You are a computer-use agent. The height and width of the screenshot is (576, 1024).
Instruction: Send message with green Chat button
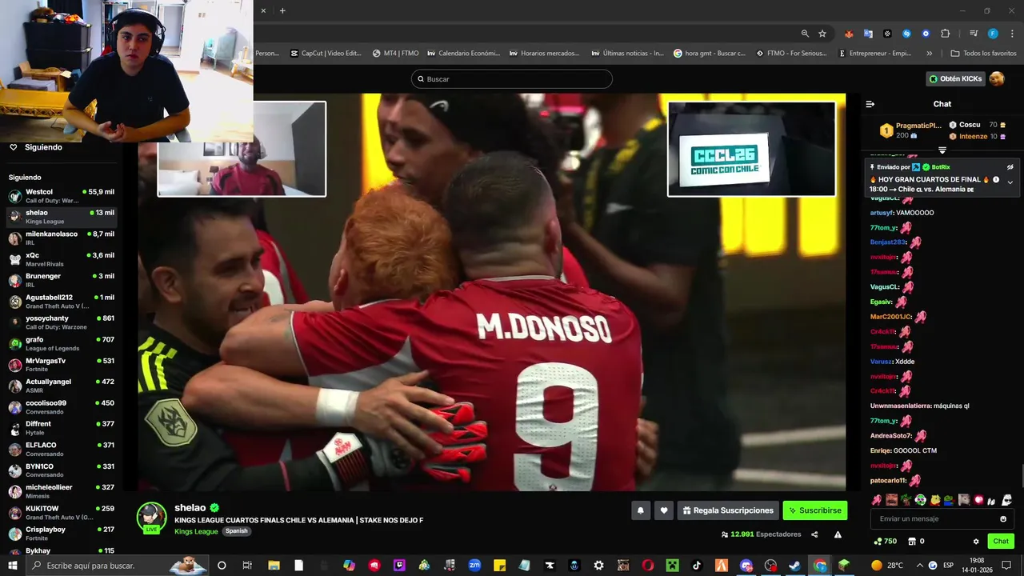[x=1001, y=542]
